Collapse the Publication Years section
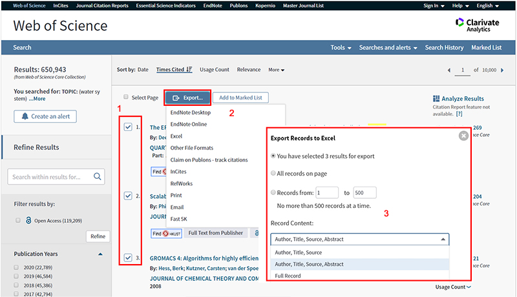 click(100, 254)
